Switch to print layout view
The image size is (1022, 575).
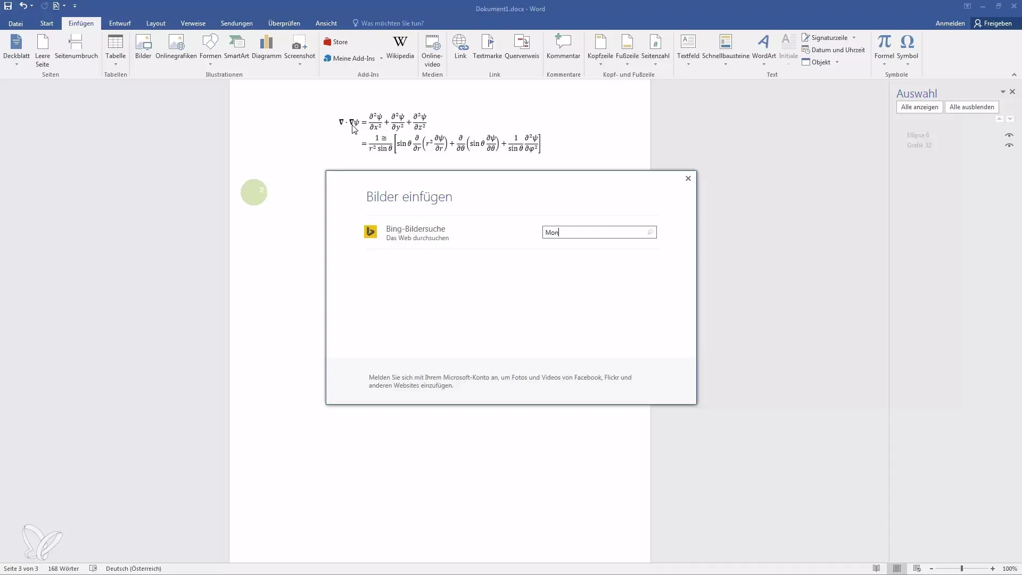pyautogui.click(x=897, y=569)
